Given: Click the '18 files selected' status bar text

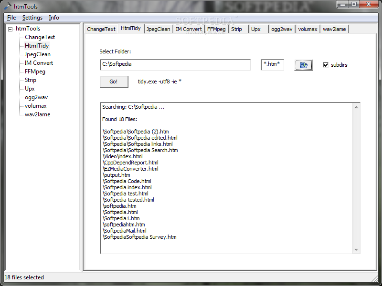Looking at the screenshot, I should pos(24,277).
